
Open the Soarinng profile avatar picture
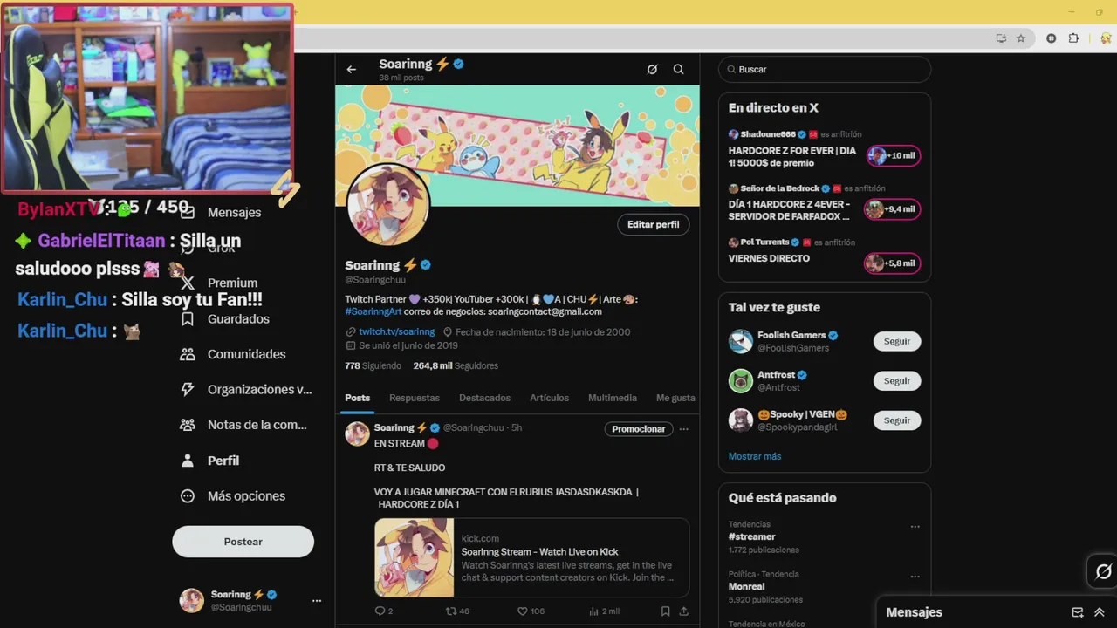(x=388, y=206)
